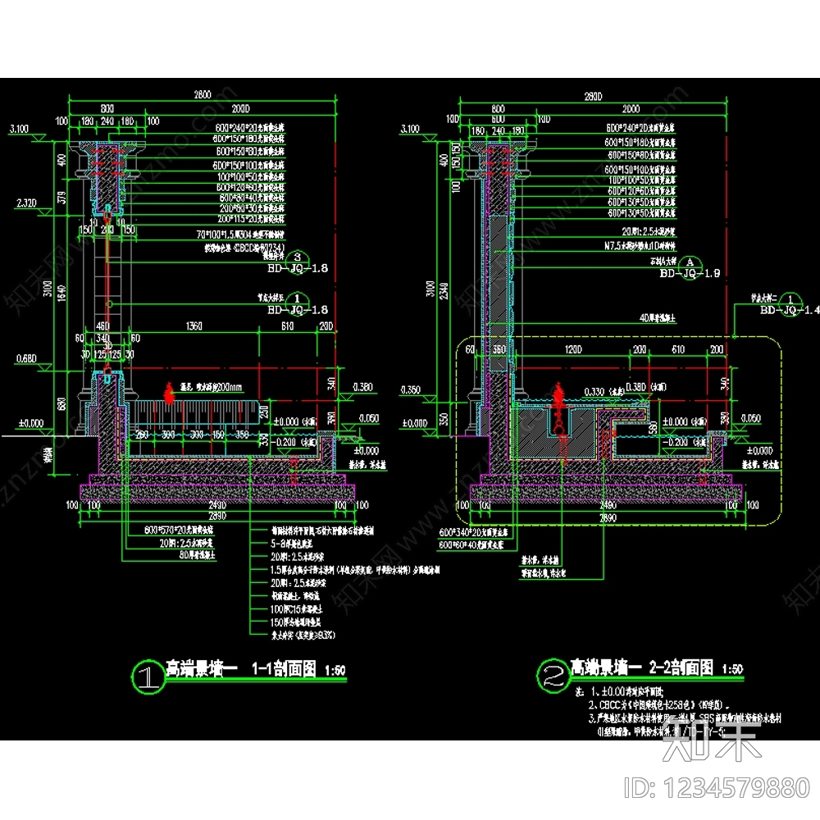Pick the "2000" top dimension in section 1-1

240,109
